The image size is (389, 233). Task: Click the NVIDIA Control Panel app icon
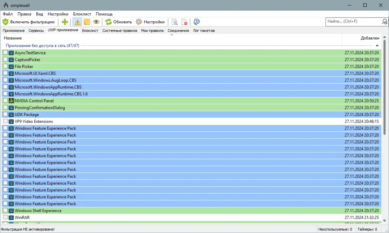[11, 101]
